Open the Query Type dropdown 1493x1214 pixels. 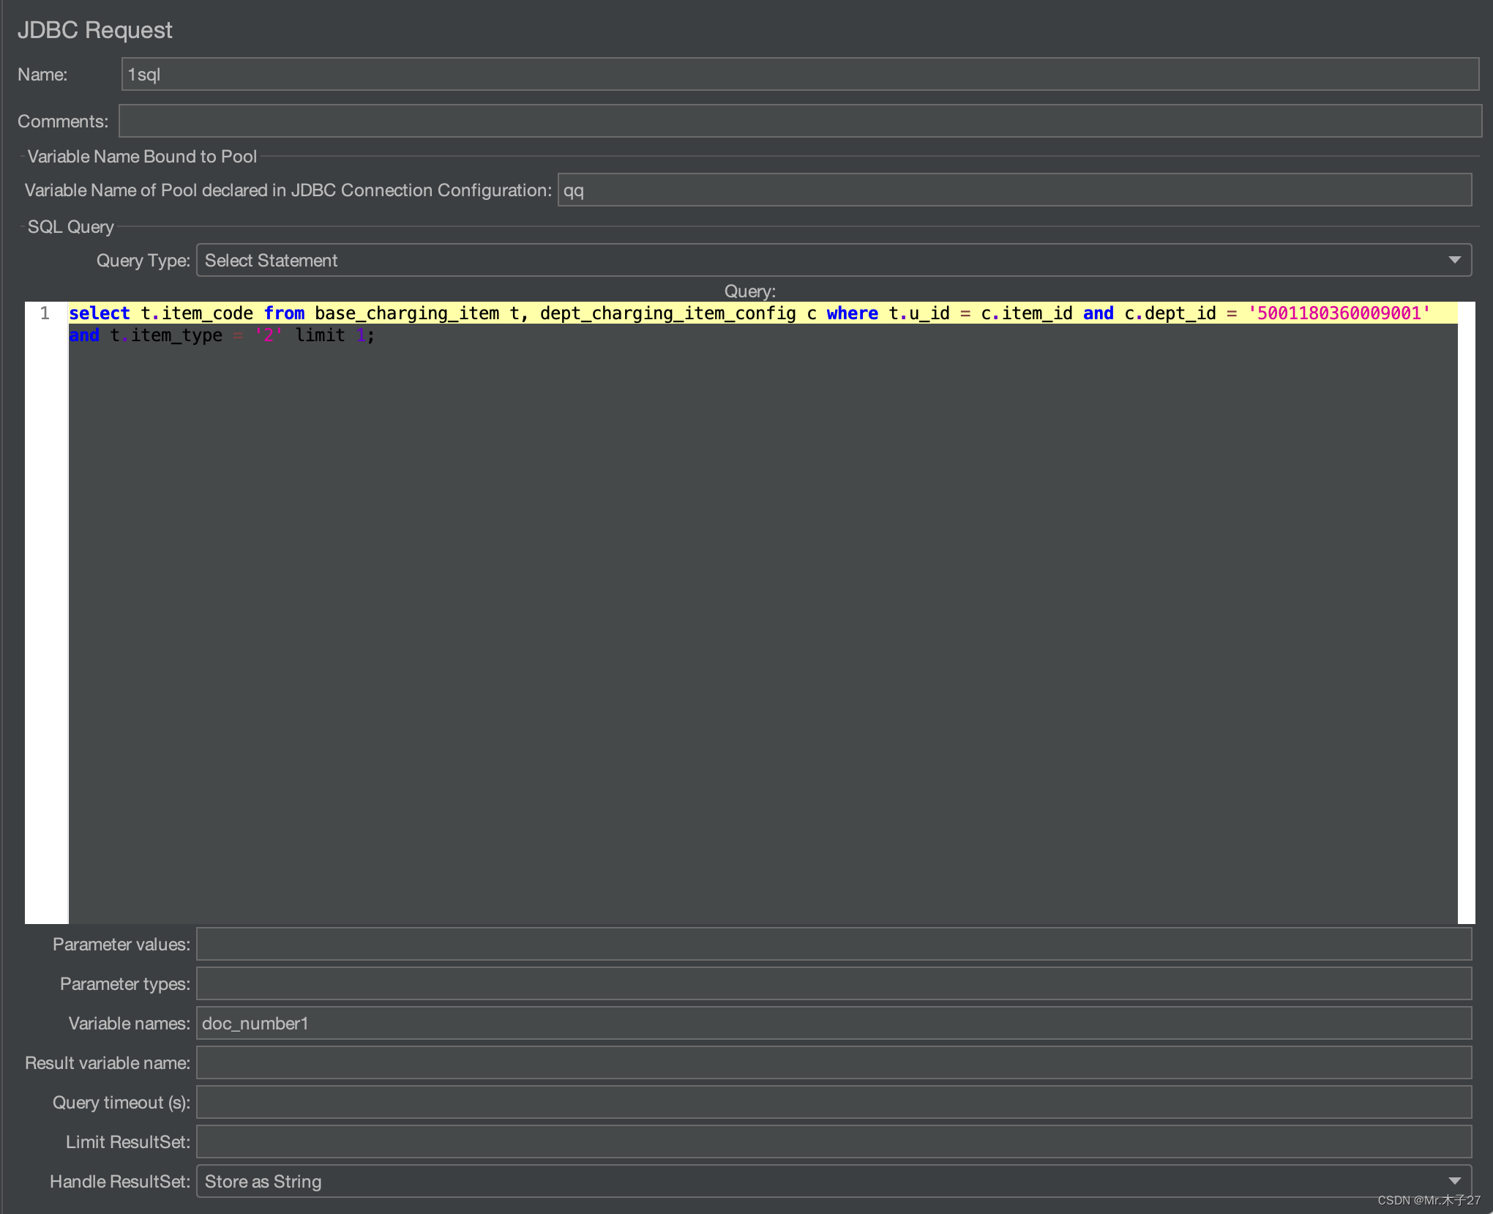coord(833,261)
